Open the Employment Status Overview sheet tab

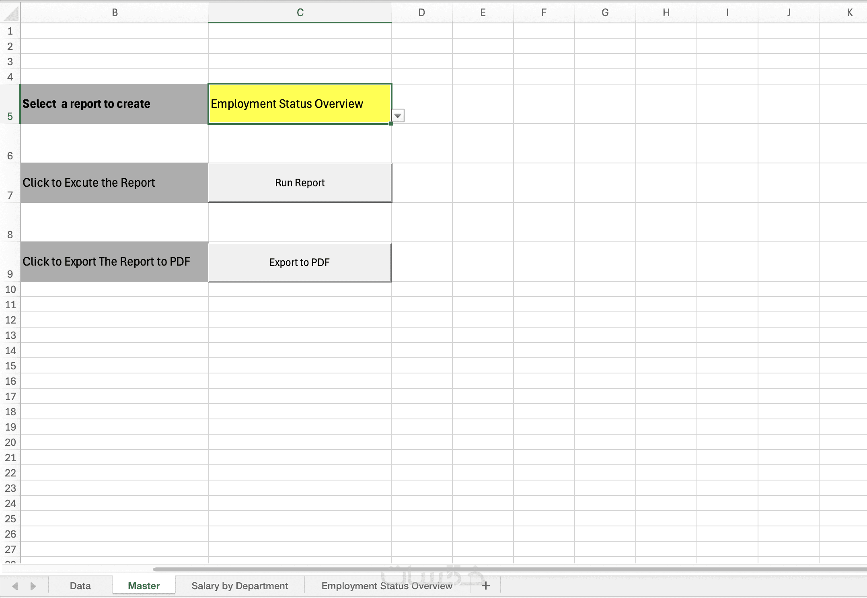(x=386, y=586)
